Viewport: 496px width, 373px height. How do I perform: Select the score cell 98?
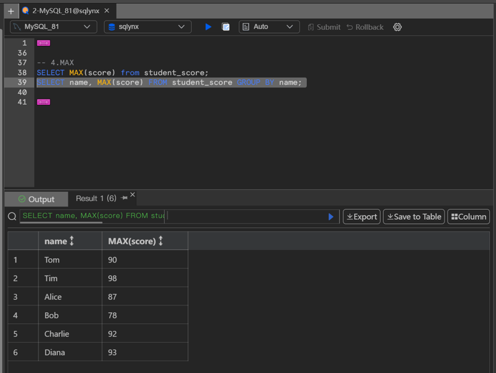(145, 278)
